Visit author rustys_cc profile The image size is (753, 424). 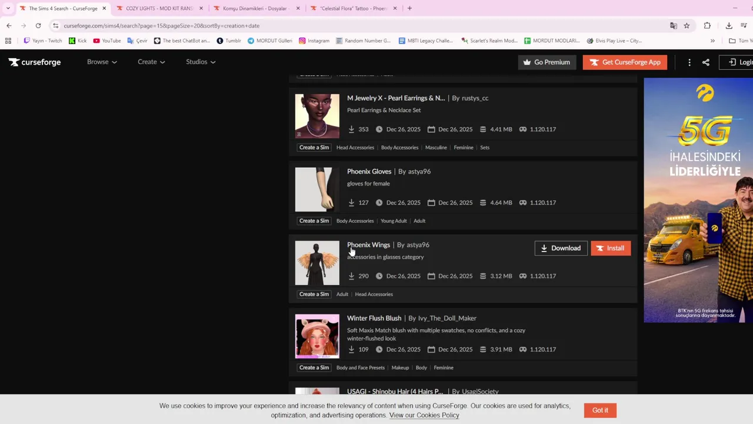point(475,98)
